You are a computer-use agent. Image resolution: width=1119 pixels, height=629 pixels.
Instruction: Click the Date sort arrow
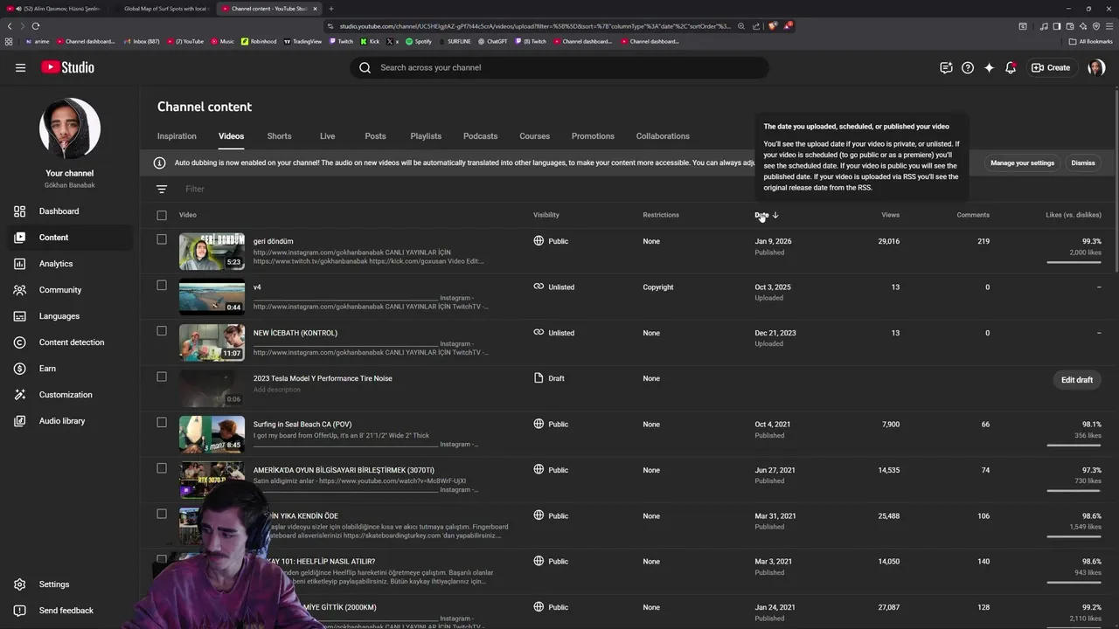point(775,215)
